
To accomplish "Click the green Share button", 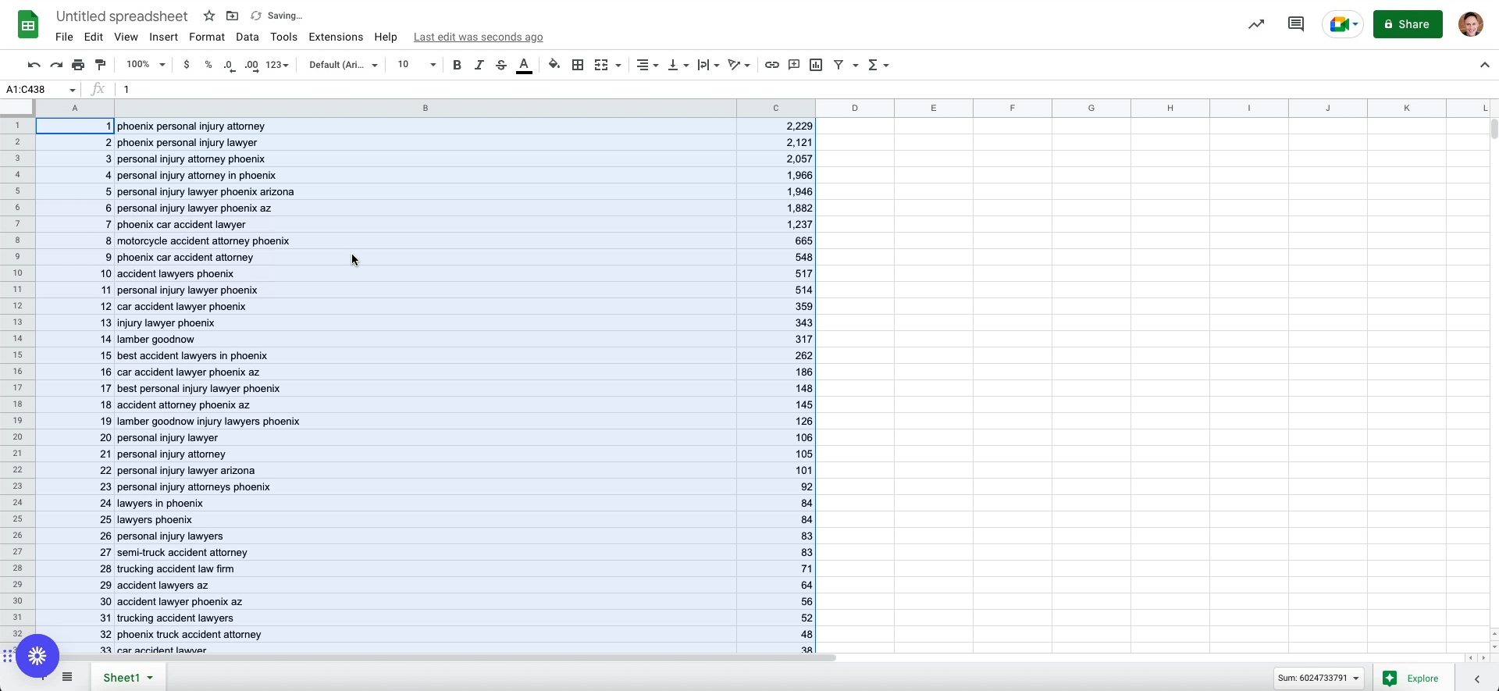I will tap(1407, 24).
